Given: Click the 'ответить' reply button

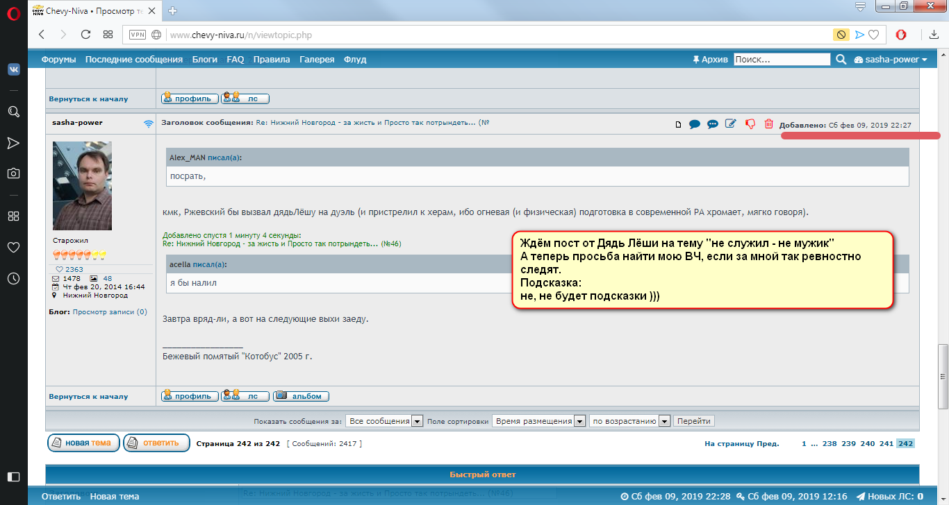Looking at the screenshot, I should tap(156, 443).
